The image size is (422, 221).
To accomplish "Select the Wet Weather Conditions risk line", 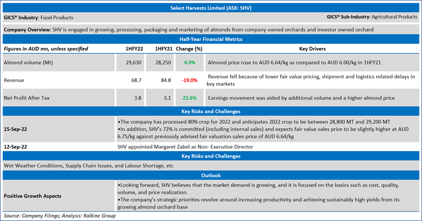I will [89, 166].
